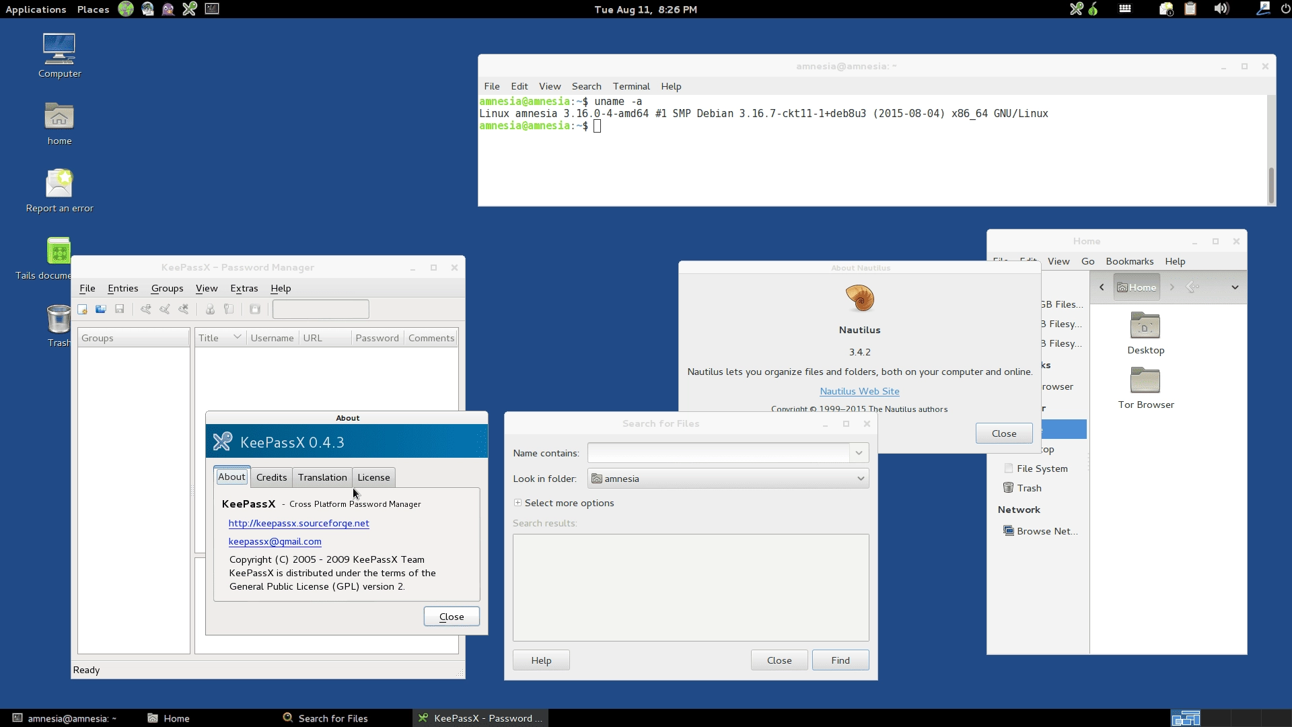Expand Select more options in Search for Files
The image size is (1292, 727).
[x=564, y=503]
